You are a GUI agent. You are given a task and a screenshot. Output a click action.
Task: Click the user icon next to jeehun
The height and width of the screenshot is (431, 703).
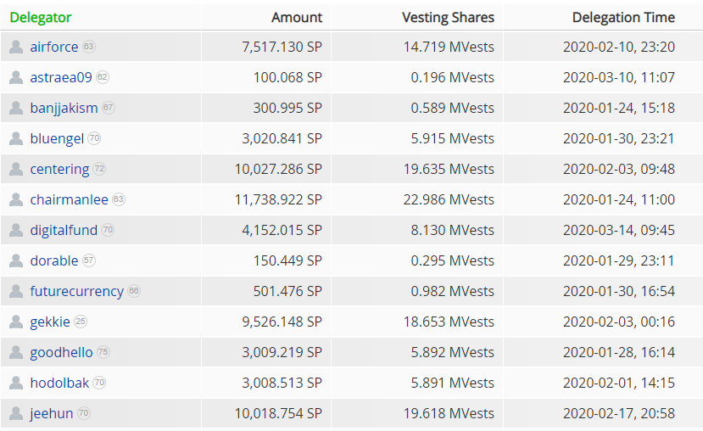(x=16, y=414)
